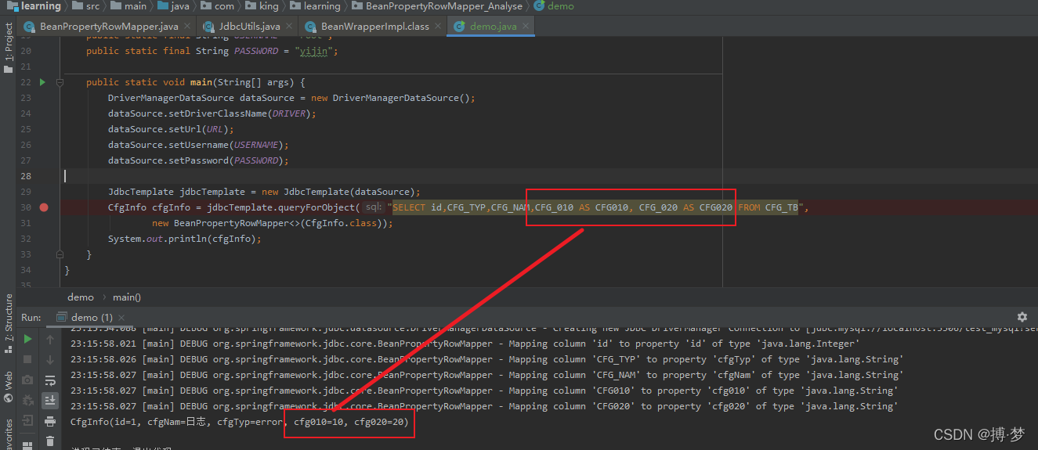Screen dimensions: 1038x450
Task: Click the log line mapping column 'CFG_TYP'
Action: [486, 359]
